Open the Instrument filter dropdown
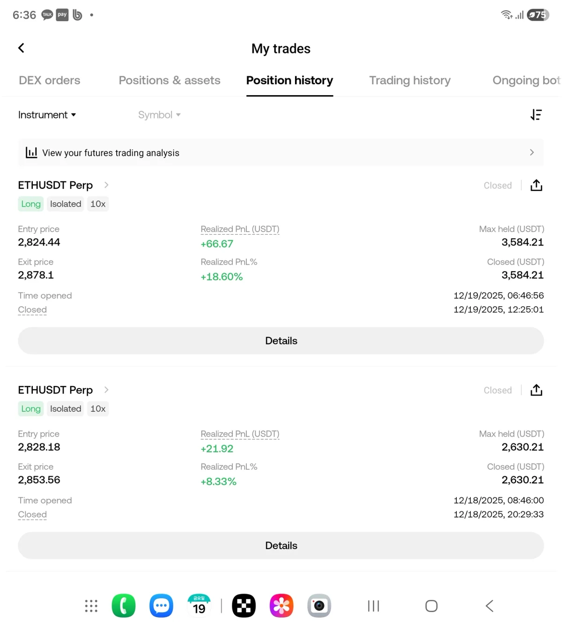The width and height of the screenshot is (562, 624). pyautogui.click(x=47, y=115)
